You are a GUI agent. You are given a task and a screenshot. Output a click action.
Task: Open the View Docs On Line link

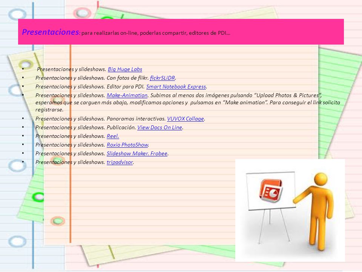pyautogui.click(x=160, y=127)
